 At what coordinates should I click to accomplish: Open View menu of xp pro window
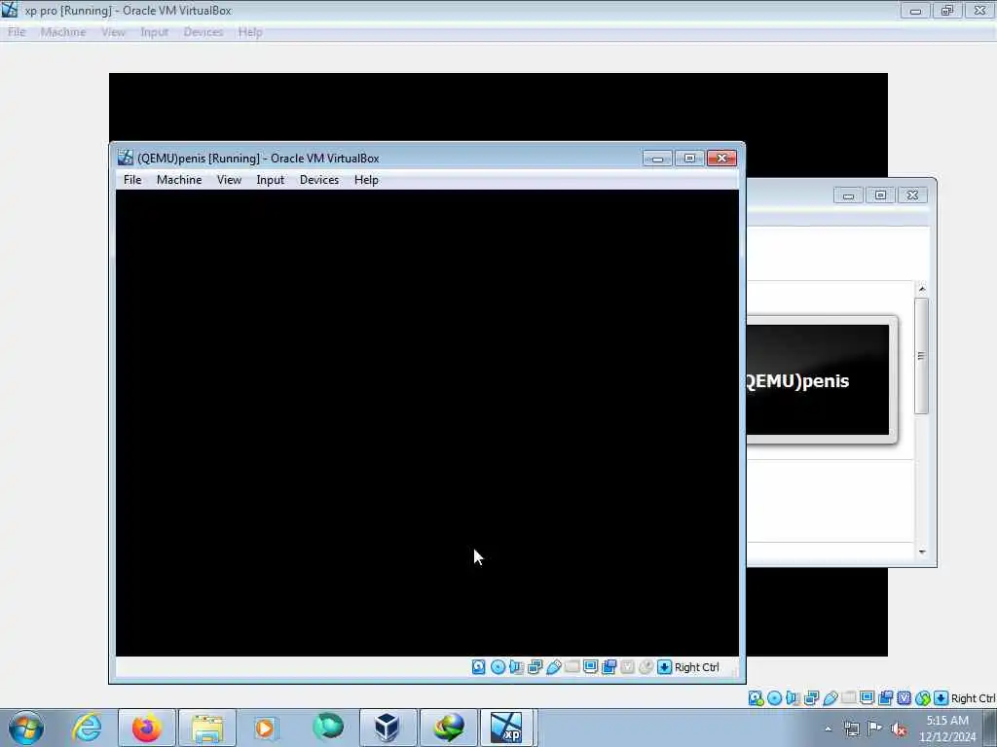113,32
